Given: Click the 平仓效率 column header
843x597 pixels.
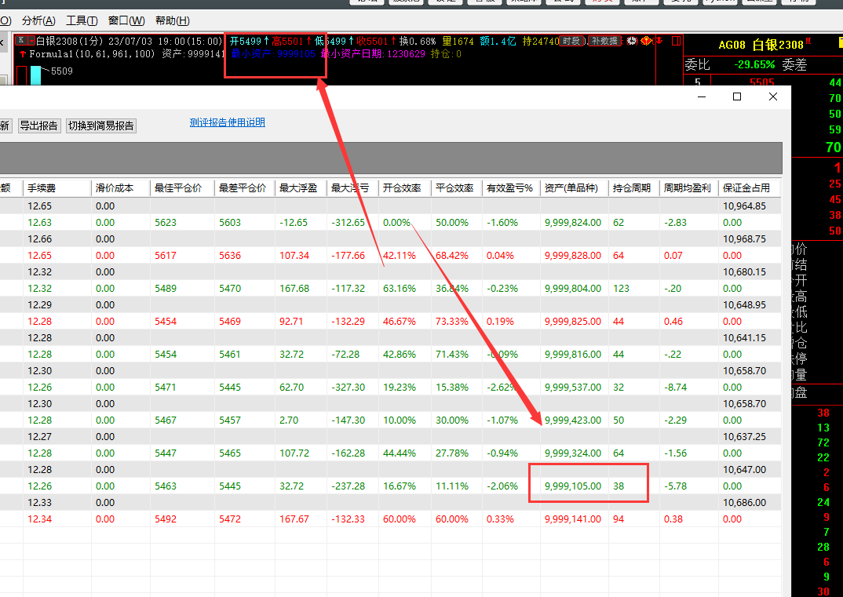Looking at the screenshot, I should (457, 188).
